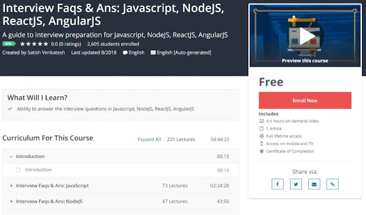Screen dimensions: 366x215
Task: Click 'Curriculum For This Course' heading
Action: pos(47,138)
